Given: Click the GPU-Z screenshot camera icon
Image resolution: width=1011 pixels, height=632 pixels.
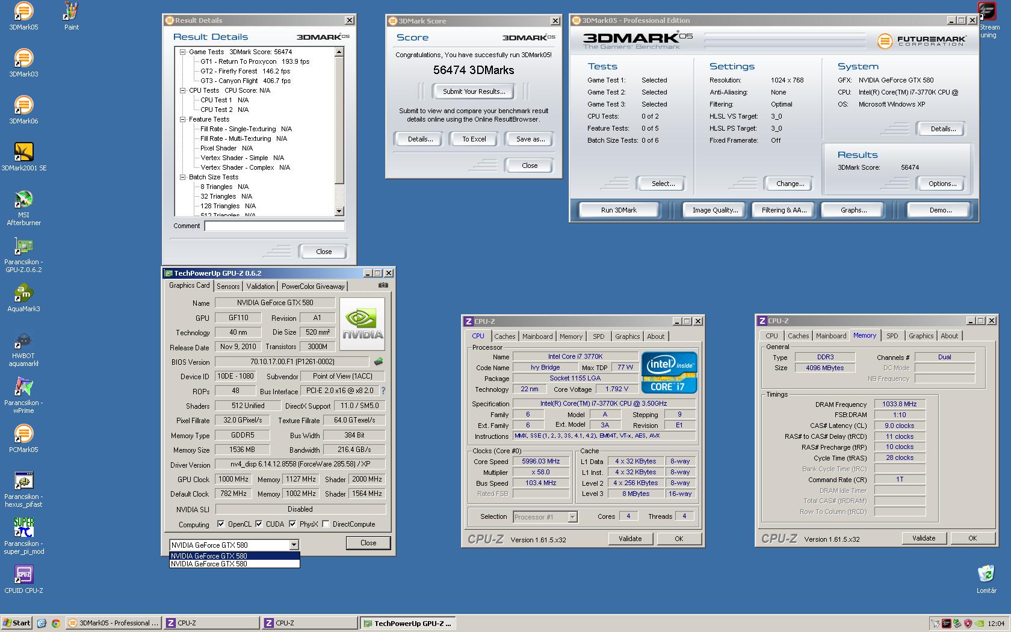Looking at the screenshot, I should 383,285.
